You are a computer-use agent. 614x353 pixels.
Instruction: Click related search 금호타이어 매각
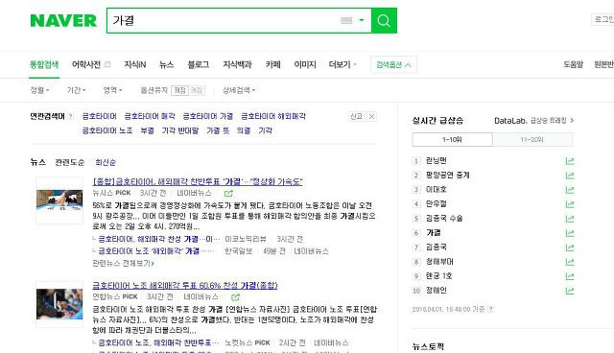click(150, 116)
